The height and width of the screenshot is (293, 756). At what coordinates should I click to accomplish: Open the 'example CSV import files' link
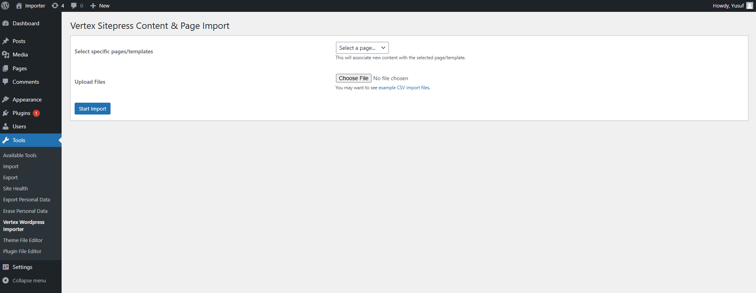(x=404, y=88)
